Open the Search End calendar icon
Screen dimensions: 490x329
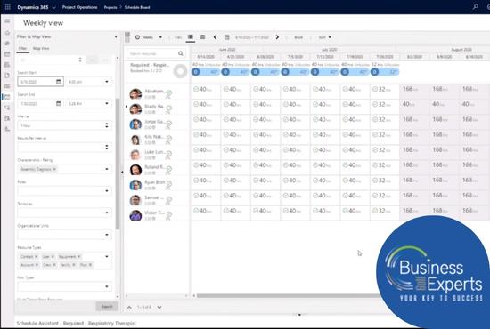click(x=59, y=103)
